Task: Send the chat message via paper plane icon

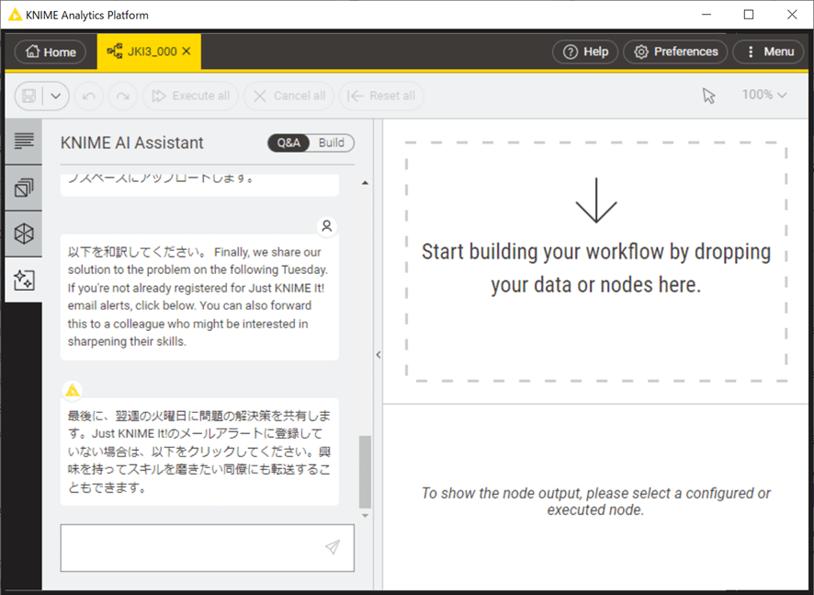Action: pyautogui.click(x=331, y=547)
